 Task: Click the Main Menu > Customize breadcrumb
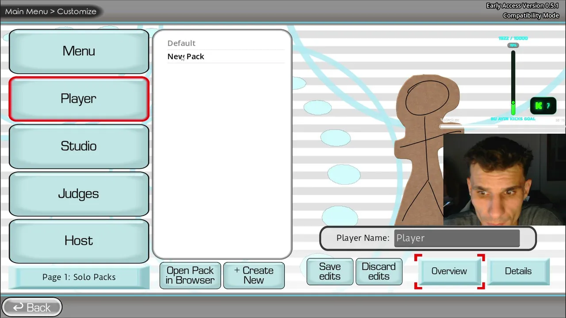(x=51, y=11)
